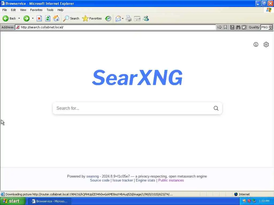Click the binoculars find icon
The image size is (274, 205).
pyautogui.click(x=238, y=27)
